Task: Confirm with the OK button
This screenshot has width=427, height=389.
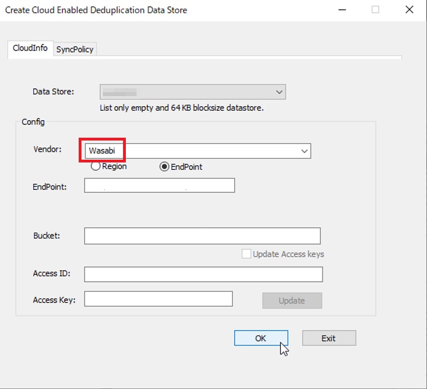Action: point(261,338)
